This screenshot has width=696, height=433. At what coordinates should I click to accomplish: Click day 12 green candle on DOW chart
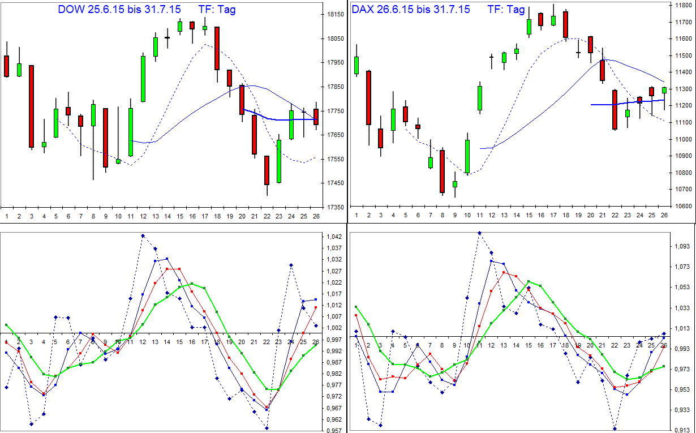point(143,78)
